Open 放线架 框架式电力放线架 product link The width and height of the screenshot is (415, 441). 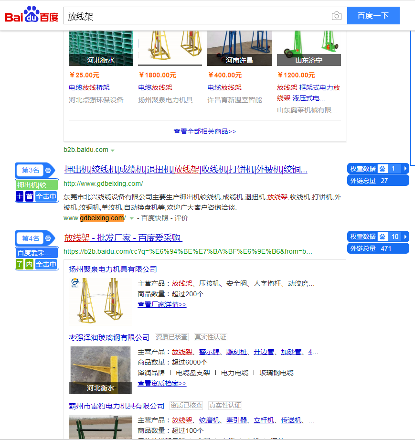[x=308, y=93]
